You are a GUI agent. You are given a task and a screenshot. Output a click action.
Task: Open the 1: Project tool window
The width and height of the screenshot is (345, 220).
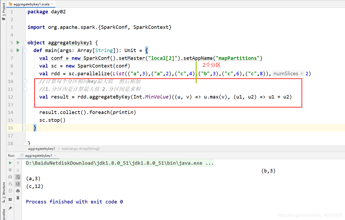coord(3,11)
